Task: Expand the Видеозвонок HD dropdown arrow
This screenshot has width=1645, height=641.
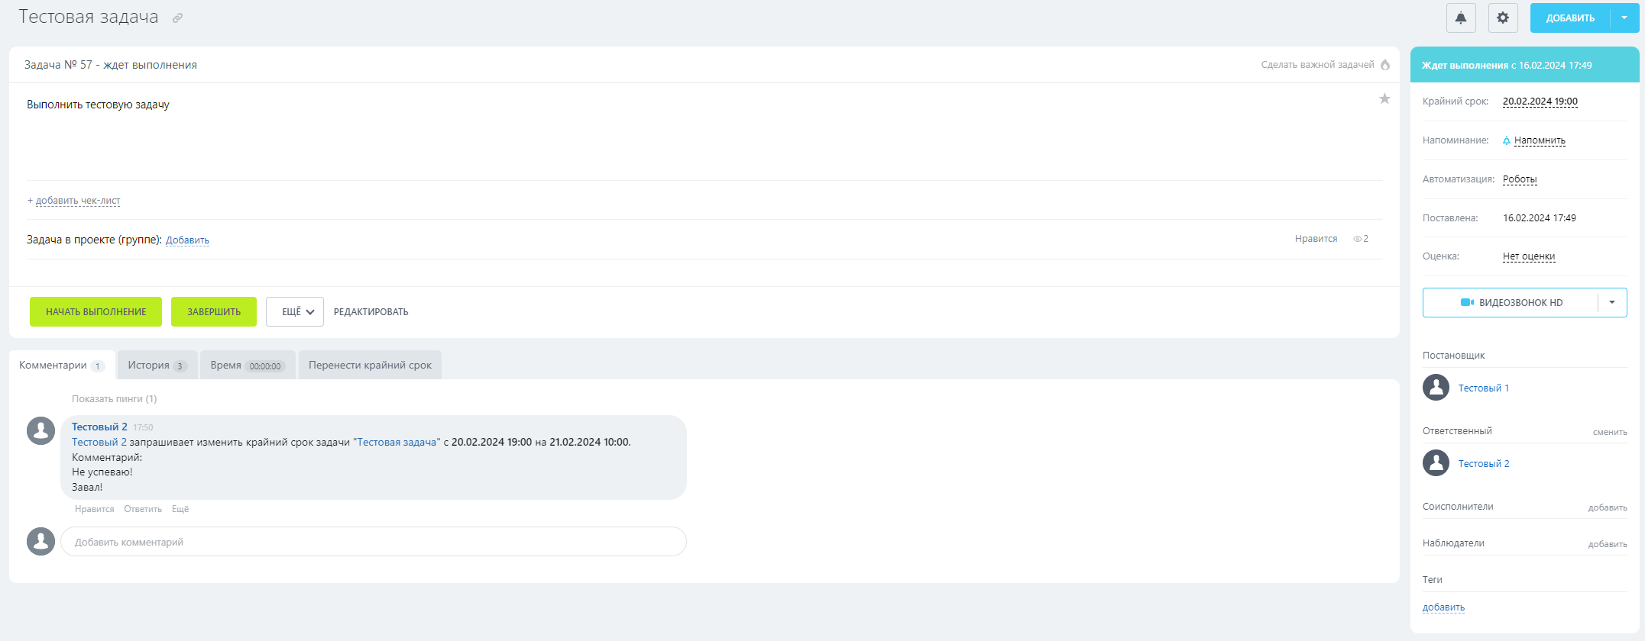Action: 1611,303
